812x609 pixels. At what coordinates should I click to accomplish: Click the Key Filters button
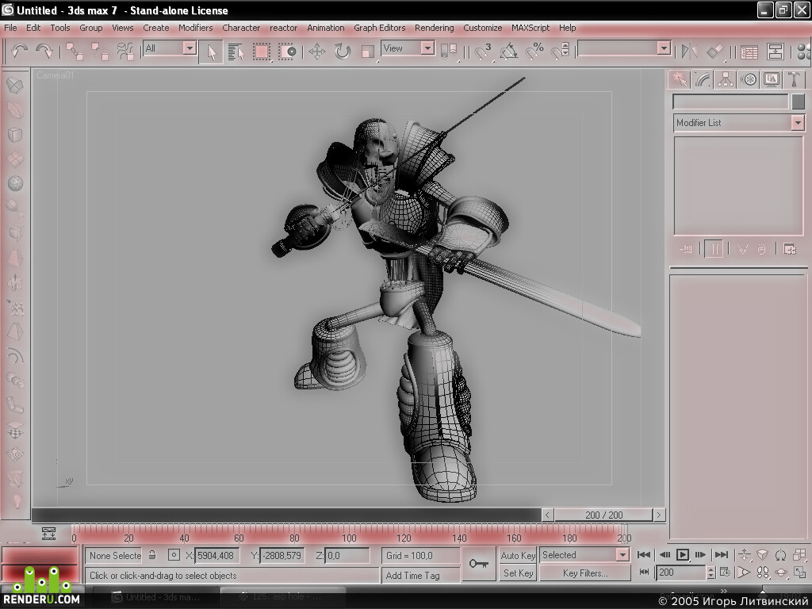(585, 573)
